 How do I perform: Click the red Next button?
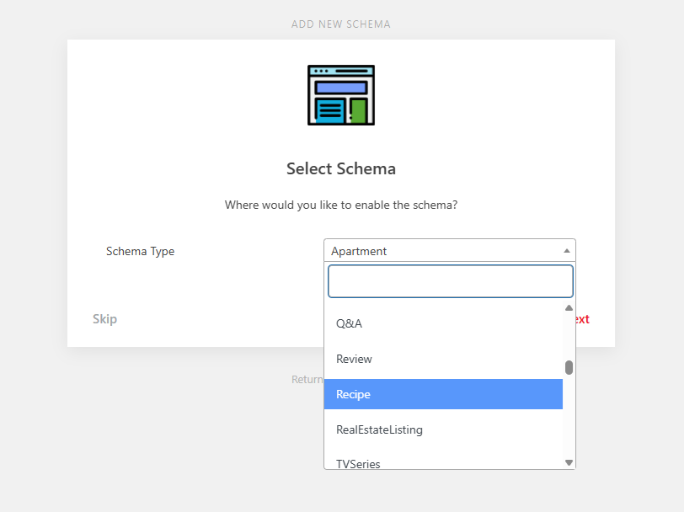point(582,319)
